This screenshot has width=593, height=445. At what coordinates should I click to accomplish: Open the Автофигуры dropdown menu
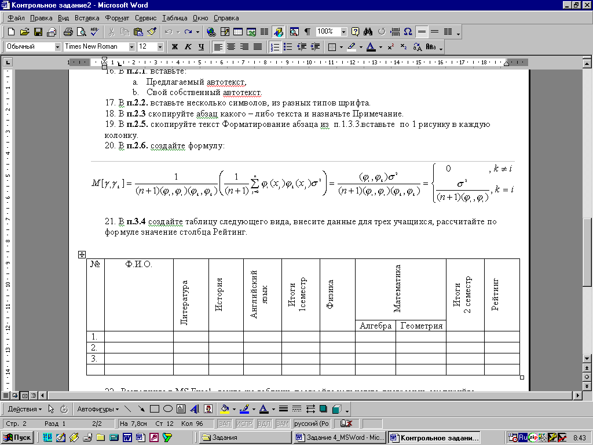[98, 409]
